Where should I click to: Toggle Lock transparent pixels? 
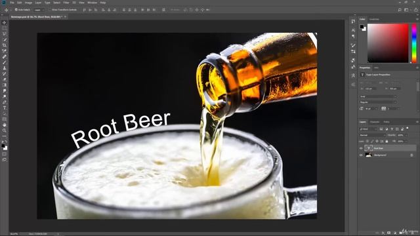[x=367, y=142]
